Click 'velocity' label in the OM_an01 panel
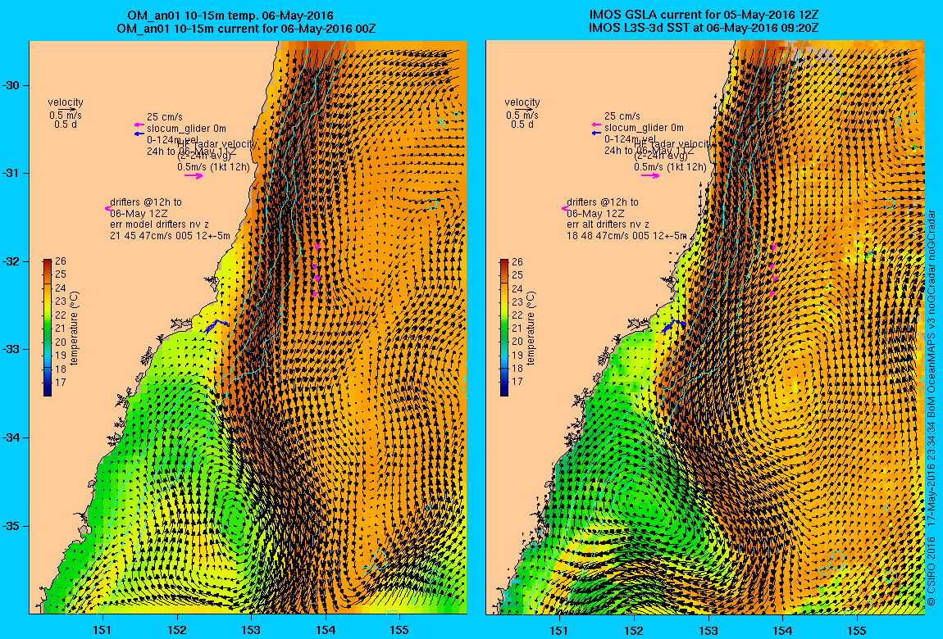The height and width of the screenshot is (639, 943). click(66, 102)
